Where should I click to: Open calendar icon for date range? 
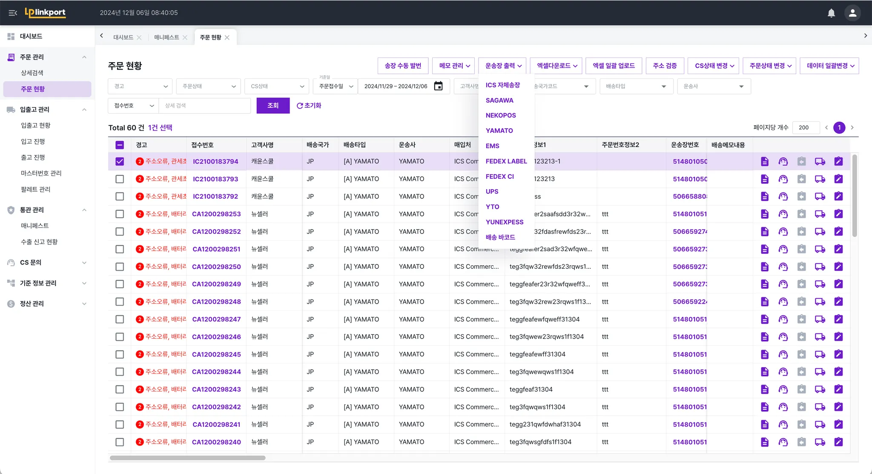pos(438,86)
